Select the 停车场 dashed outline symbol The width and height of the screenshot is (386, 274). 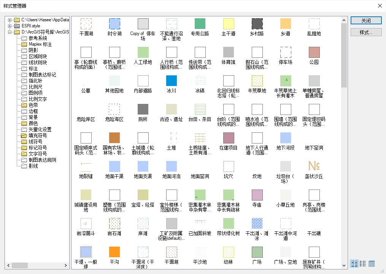(286, 52)
